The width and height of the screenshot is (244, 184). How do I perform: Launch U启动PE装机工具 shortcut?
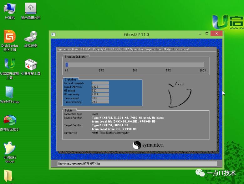point(9,65)
